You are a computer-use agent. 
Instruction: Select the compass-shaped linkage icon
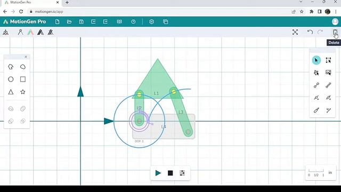coord(20,32)
